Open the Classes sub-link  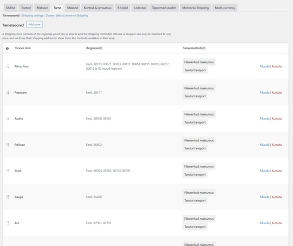pyautogui.click(x=50, y=15)
